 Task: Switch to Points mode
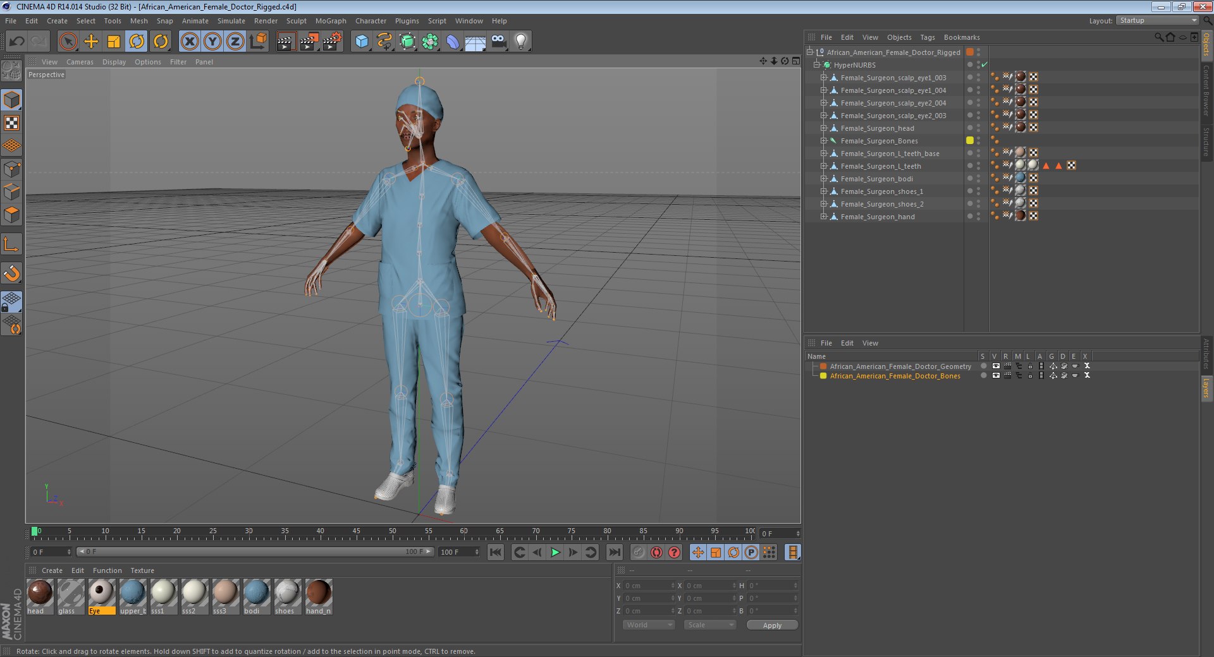click(x=11, y=169)
